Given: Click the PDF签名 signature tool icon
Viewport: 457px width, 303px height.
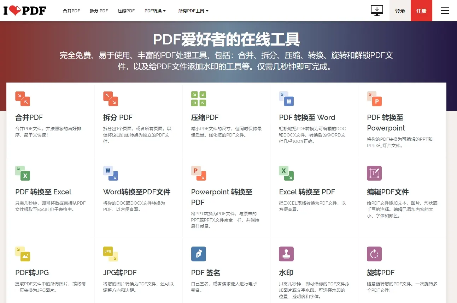Looking at the screenshot, I should pos(198,254).
